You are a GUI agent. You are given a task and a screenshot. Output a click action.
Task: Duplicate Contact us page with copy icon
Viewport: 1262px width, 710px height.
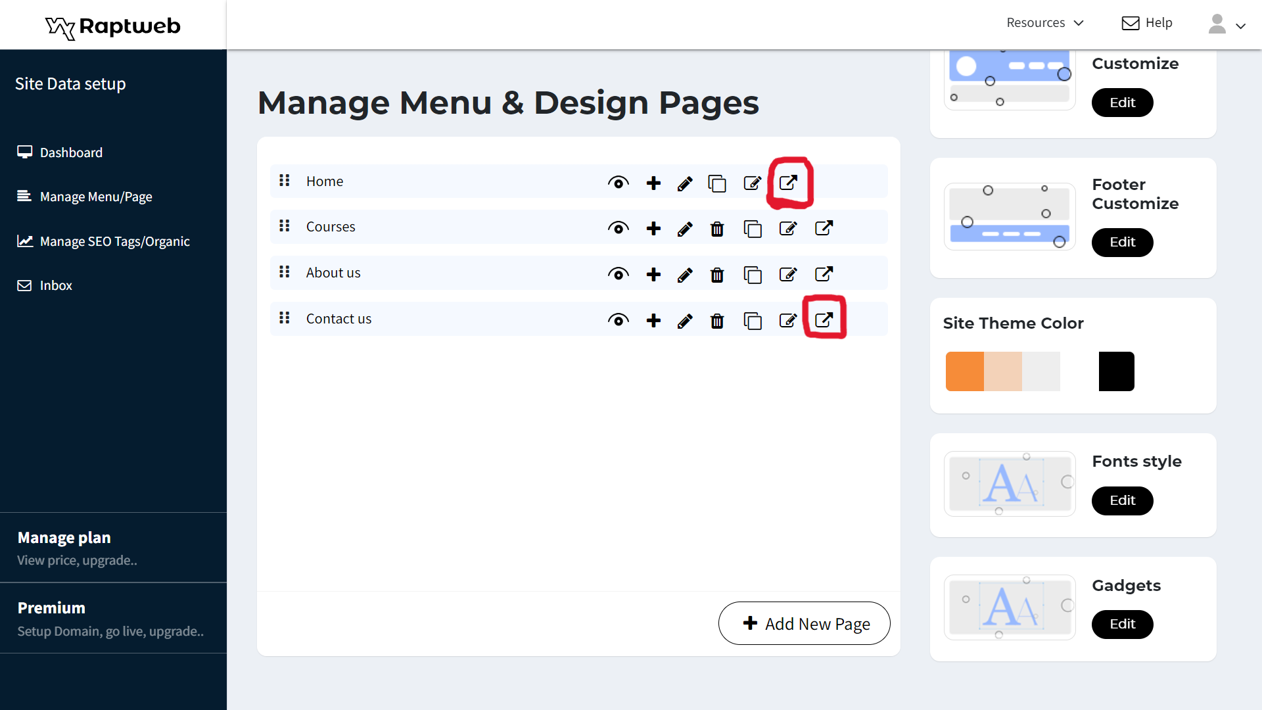point(753,321)
